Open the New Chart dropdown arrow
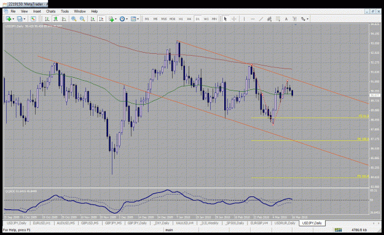 [13, 19]
